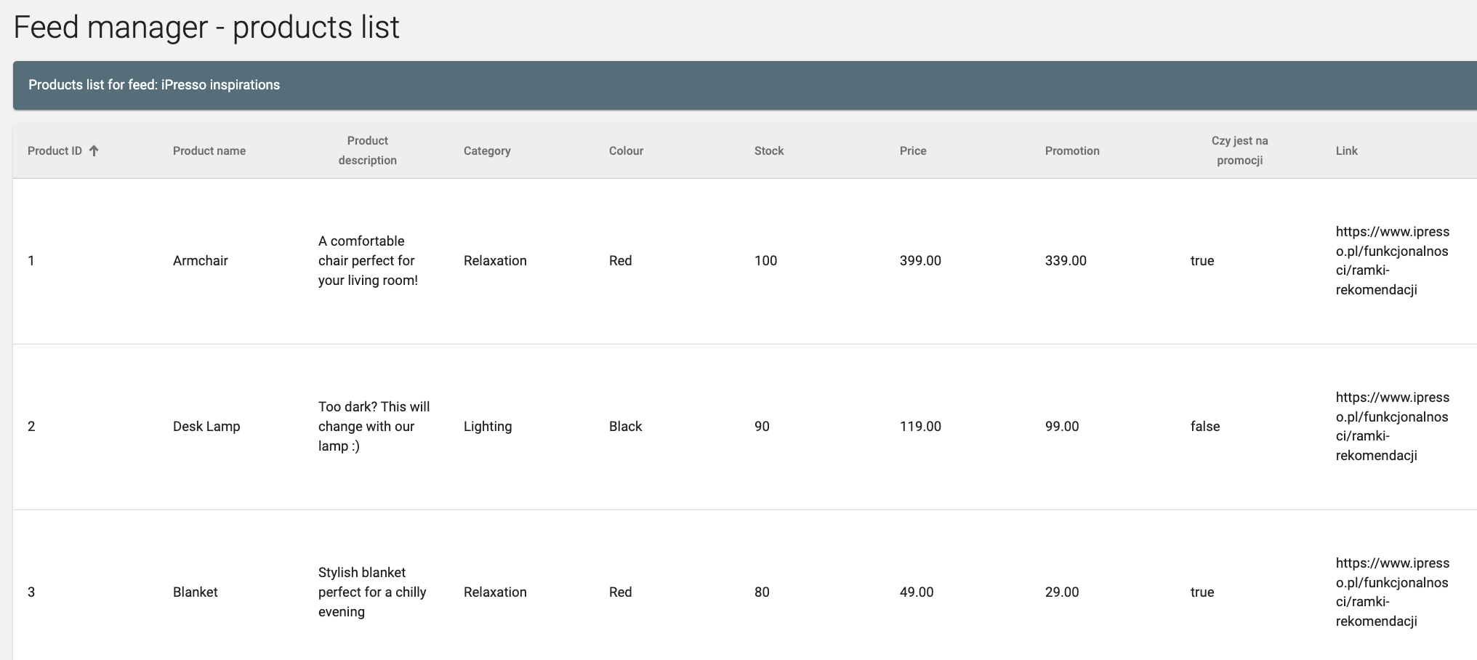
Task: Open the ipresso link in Armchair row
Action: coord(1393,260)
